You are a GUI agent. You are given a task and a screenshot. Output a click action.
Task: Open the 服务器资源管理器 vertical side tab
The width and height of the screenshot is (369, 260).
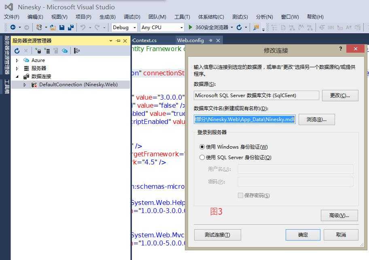tap(6, 55)
